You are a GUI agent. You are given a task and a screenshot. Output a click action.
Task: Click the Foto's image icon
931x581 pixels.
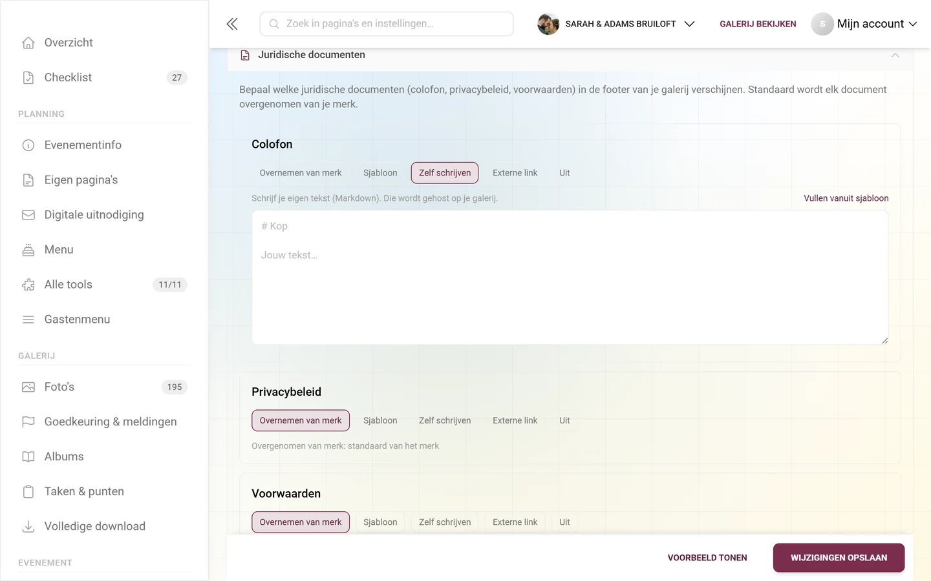(x=28, y=387)
